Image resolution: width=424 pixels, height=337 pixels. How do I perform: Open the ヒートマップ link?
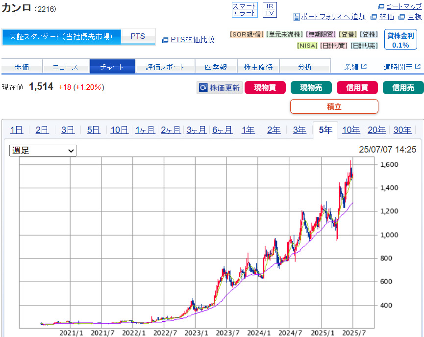coord(404,6)
